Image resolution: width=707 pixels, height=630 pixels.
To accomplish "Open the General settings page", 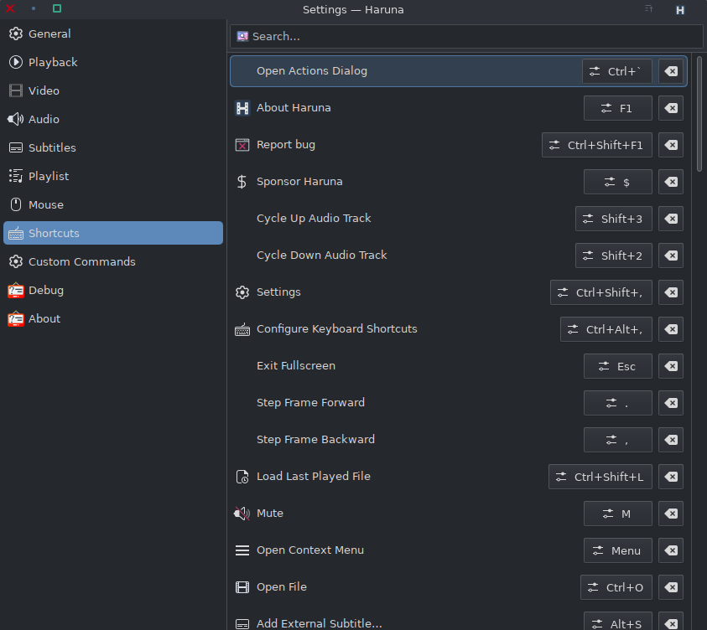I will (49, 34).
